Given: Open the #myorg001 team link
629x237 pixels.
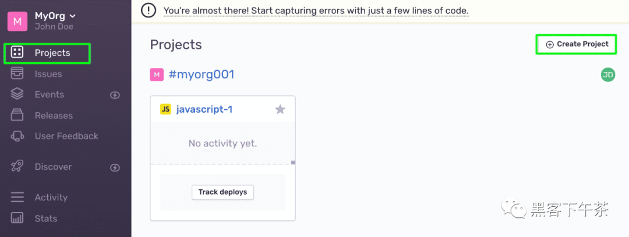Looking at the screenshot, I should 202,74.
